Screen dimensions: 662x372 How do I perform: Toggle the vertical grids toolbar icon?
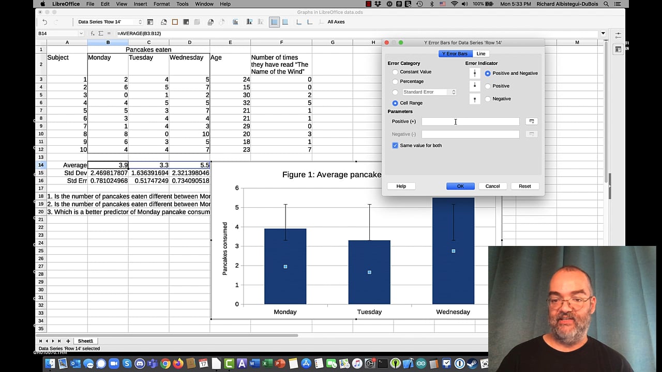tap(285, 22)
